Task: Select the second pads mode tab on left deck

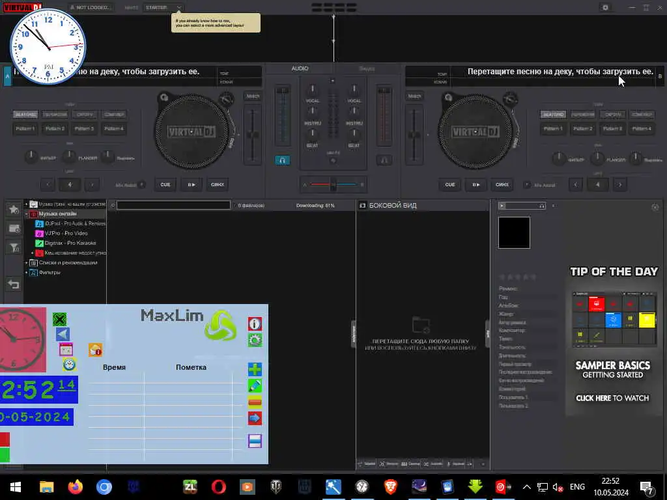Action: point(55,115)
